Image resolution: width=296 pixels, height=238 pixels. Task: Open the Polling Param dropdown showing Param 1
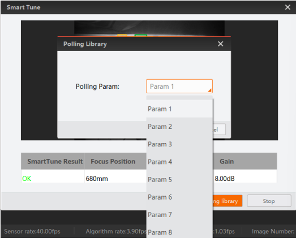click(x=179, y=86)
